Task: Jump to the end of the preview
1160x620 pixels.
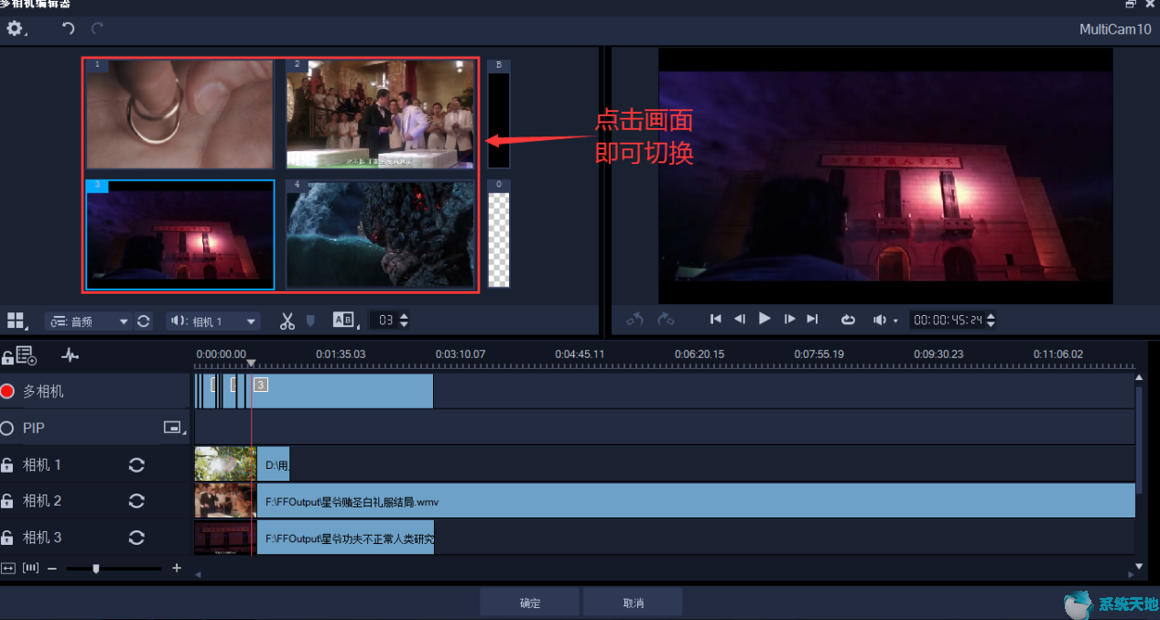Action: click(x=812, y=320)
